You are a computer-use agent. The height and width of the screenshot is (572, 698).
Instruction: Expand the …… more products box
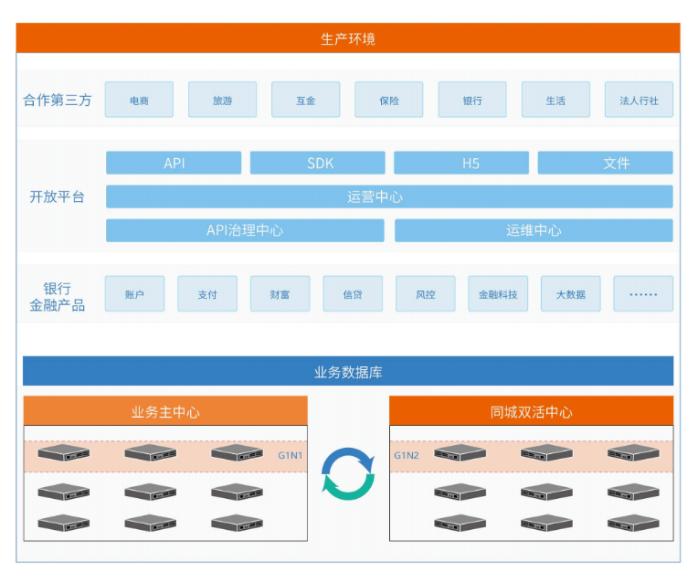[643, 294]
